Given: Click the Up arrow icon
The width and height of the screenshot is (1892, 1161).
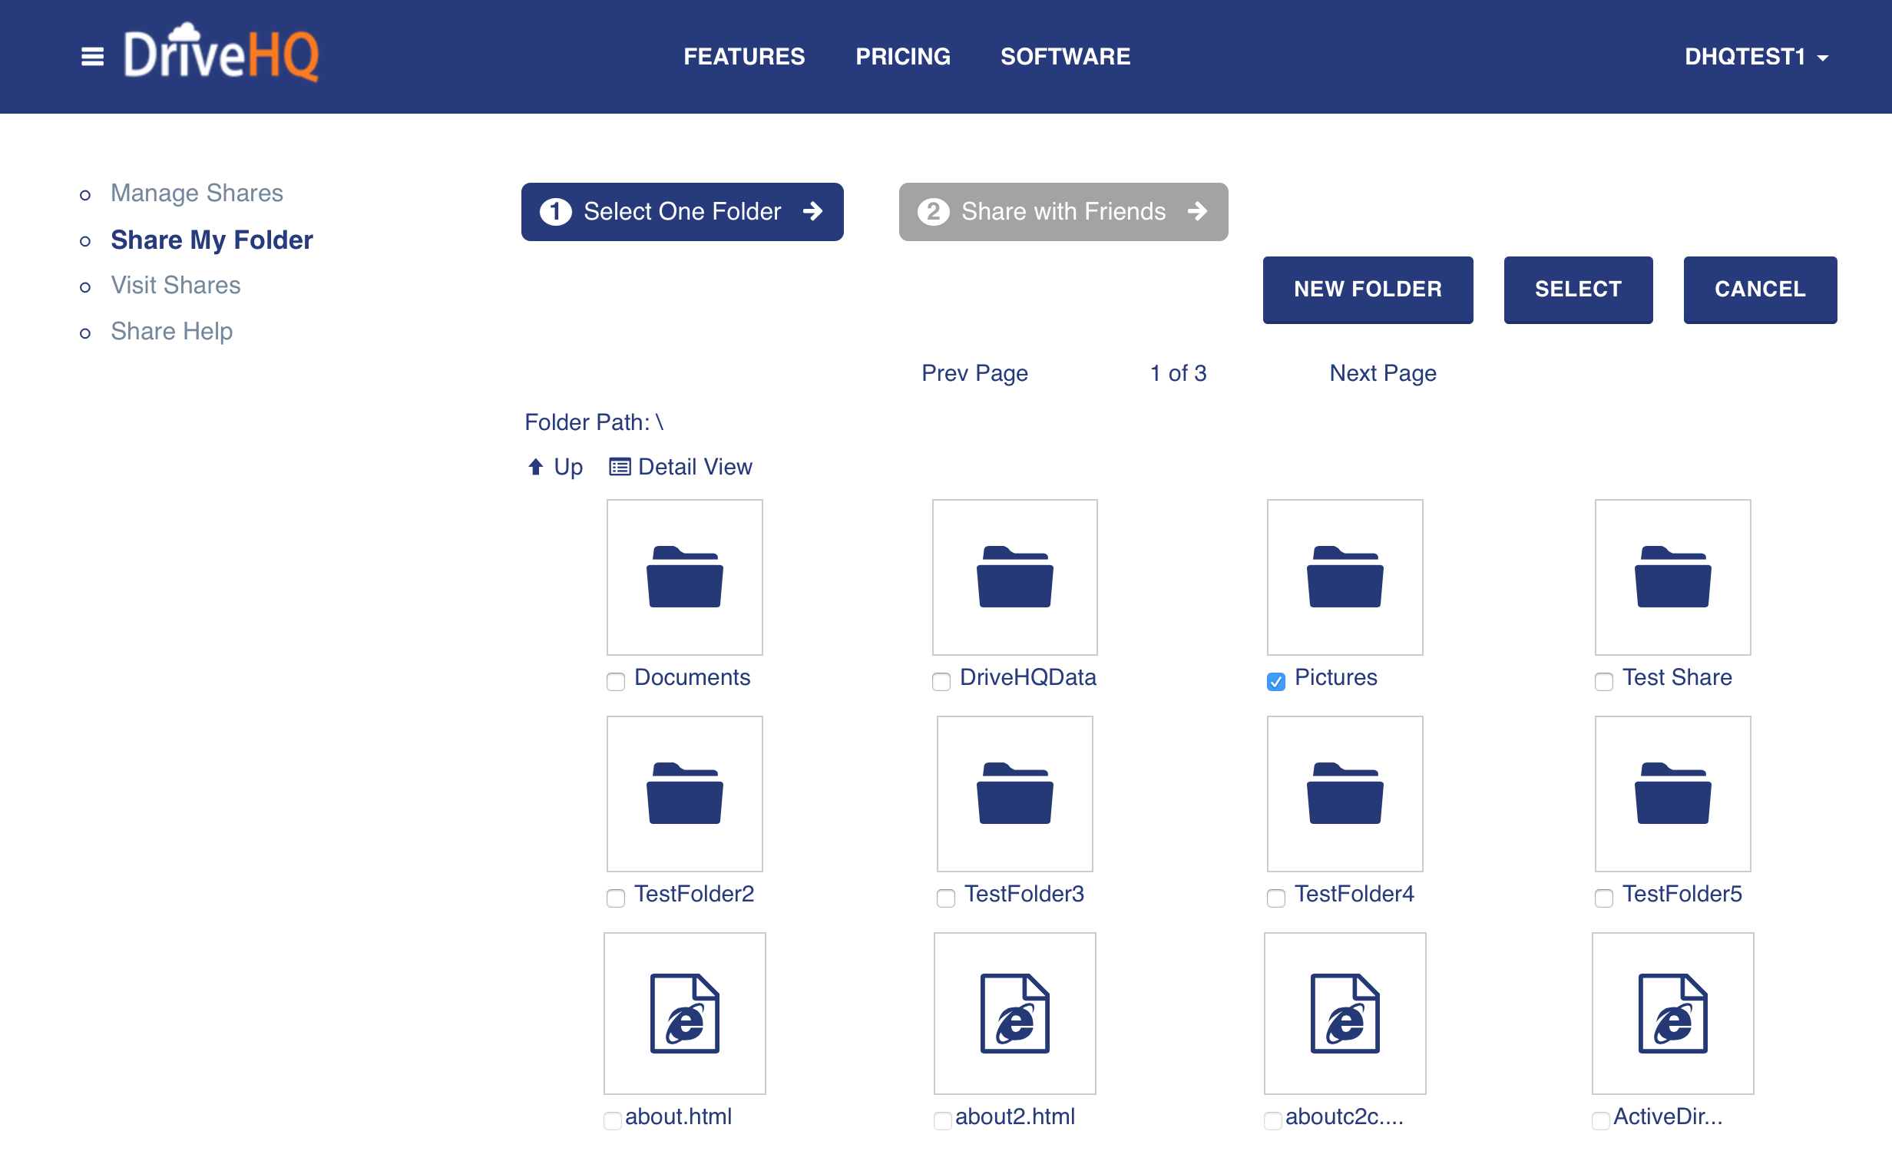Looking at the screenshot, I should tap(536, 467).
